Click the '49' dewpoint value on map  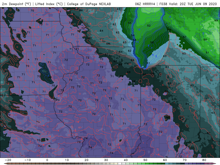[x=216, y=21]
